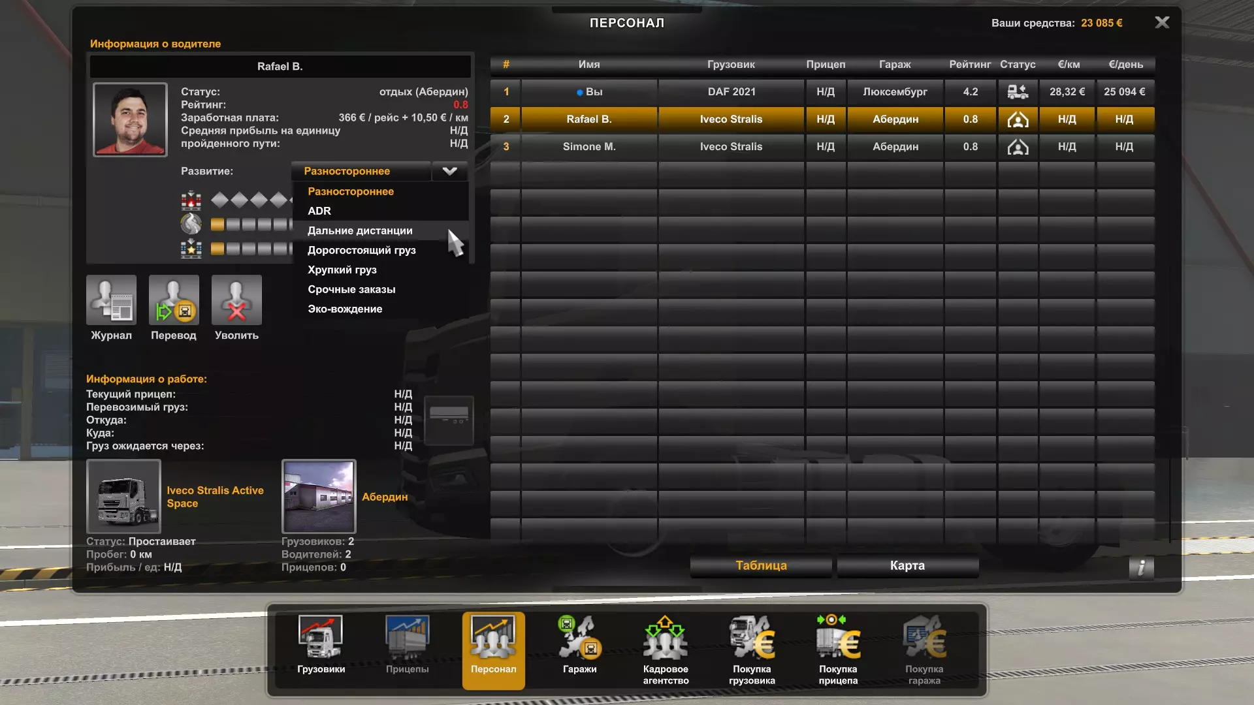
Task: Open the driver Журнал (log) icon
Action: pos(111,300)
